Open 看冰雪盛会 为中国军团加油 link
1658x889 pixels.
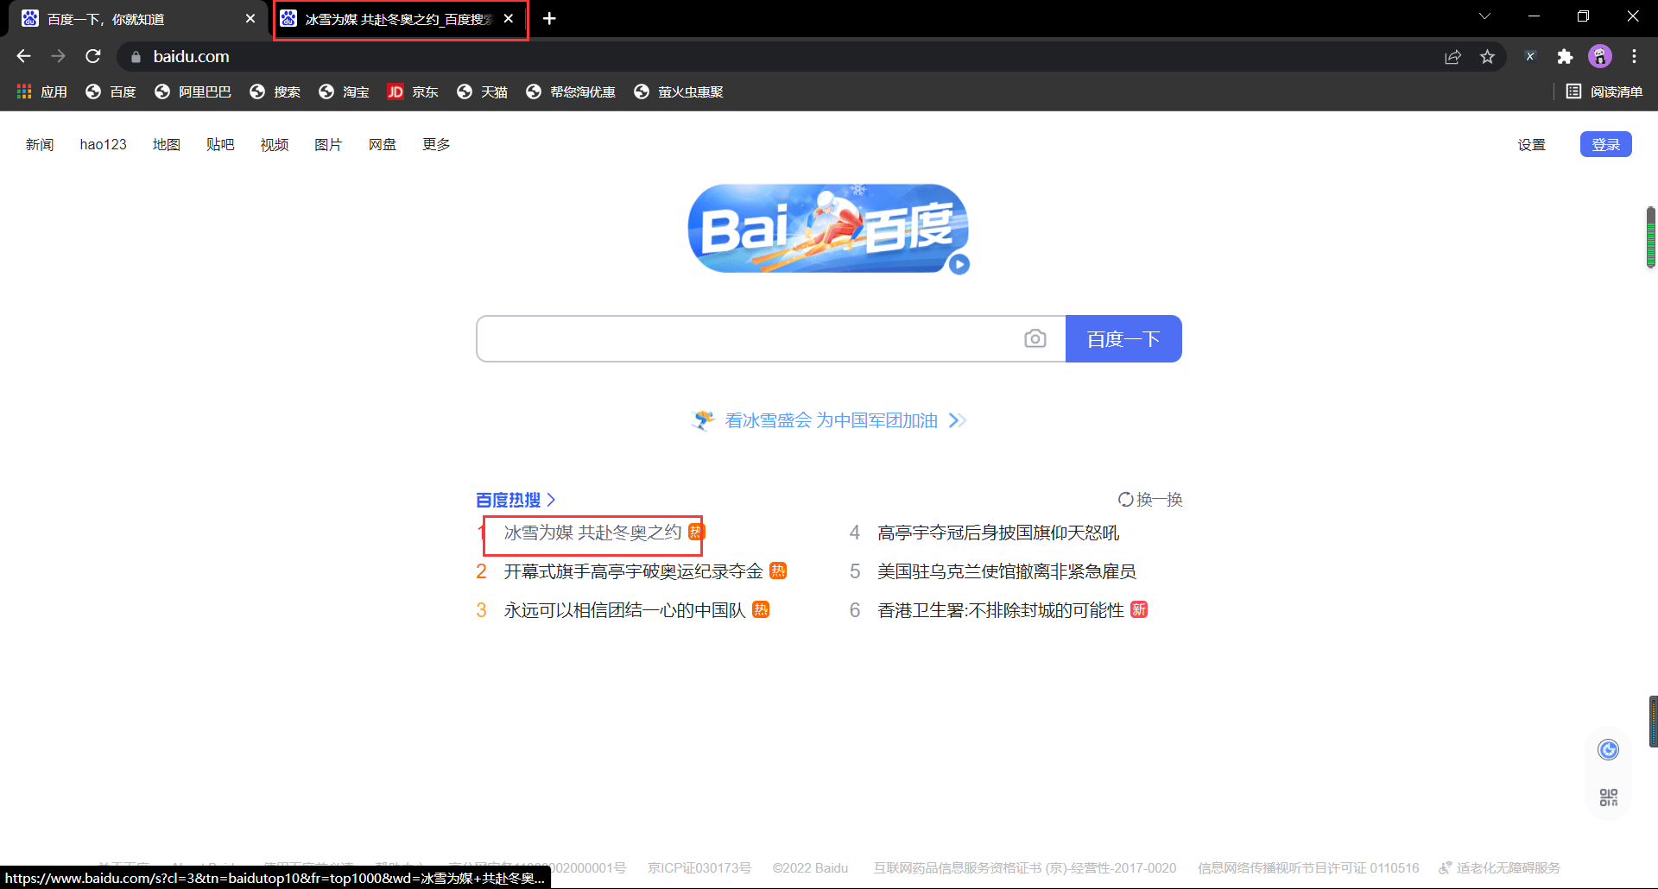click(x=829, y=420)
